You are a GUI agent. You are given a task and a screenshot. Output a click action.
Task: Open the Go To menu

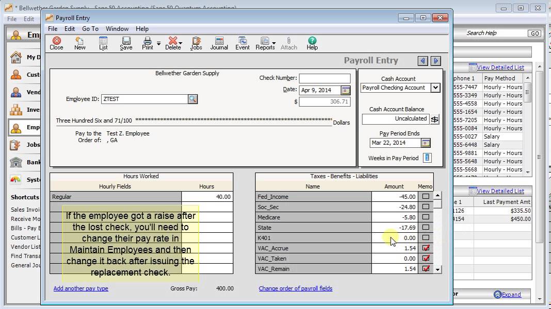(90, 29)
